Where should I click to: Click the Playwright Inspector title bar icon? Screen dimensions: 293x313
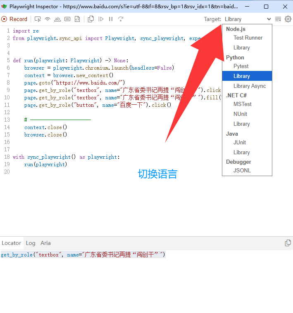[4, 6]
